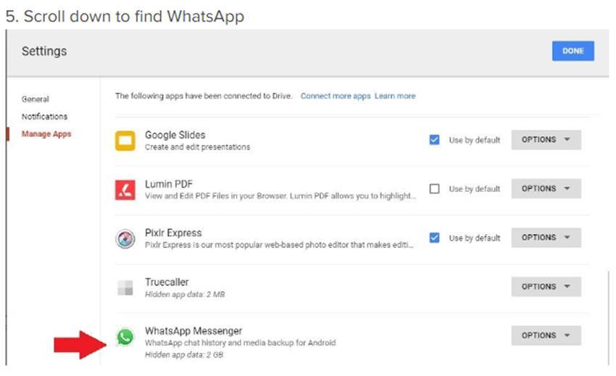The width and height of the screenshot is (616, 376).
Task: Expand Options dropdown for WhatsApp Messenger
Action: pyautogui.click(x=546, y=335)
